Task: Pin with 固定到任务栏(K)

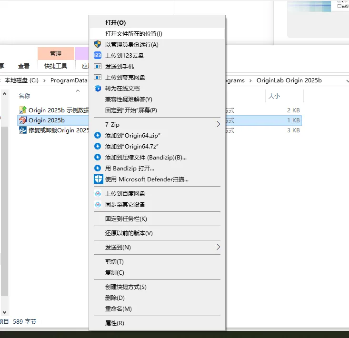Action: pos(157,219)
